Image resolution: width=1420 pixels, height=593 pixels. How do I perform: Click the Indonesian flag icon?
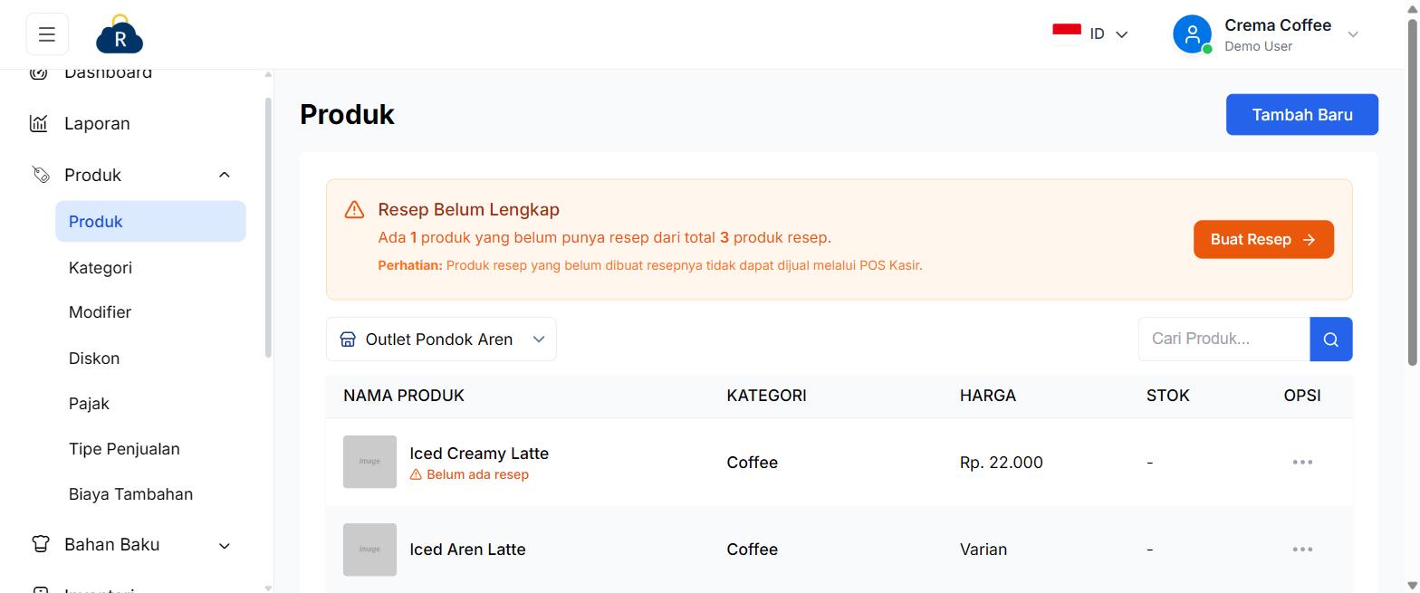click(1067, 33)
